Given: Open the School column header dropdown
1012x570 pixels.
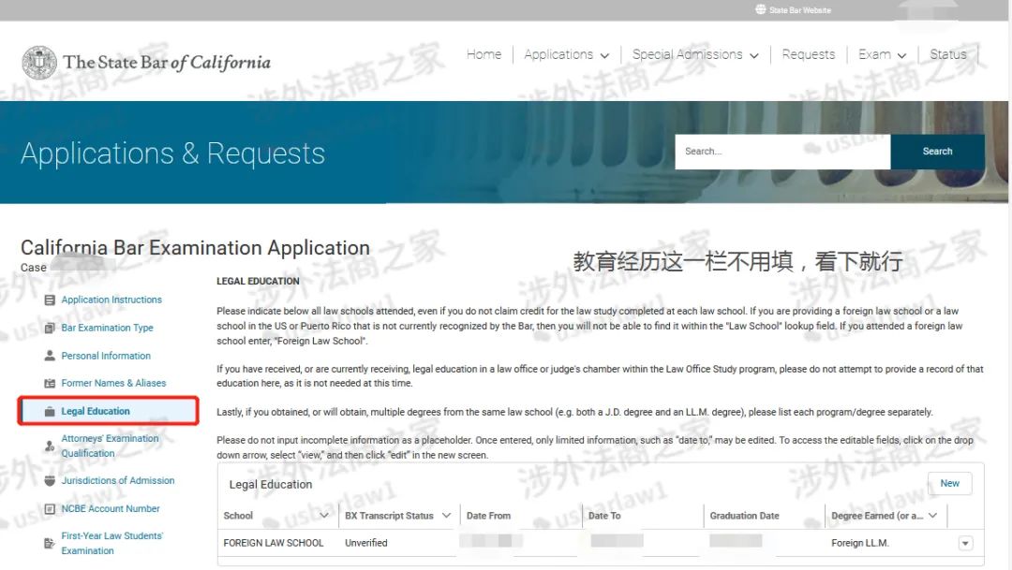Looking at the screenshot, I should (324, 516).
